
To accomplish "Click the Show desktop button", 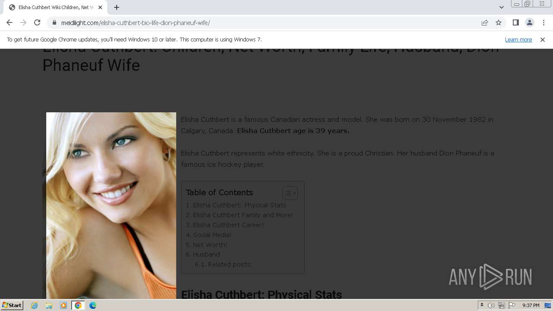I will pos(548,305).
